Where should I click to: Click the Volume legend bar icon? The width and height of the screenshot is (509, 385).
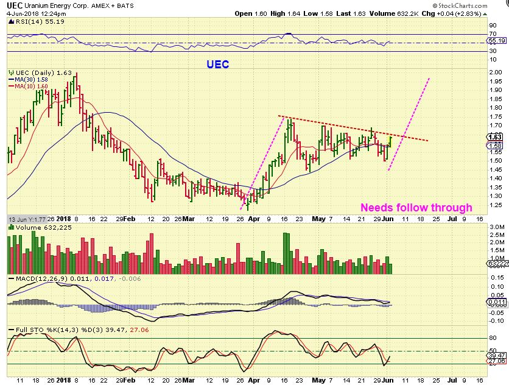[x=12, y=227]
